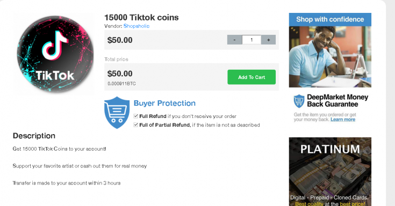
Task: Click the Buyer Protection heading
Action: [x=164, y=103]
